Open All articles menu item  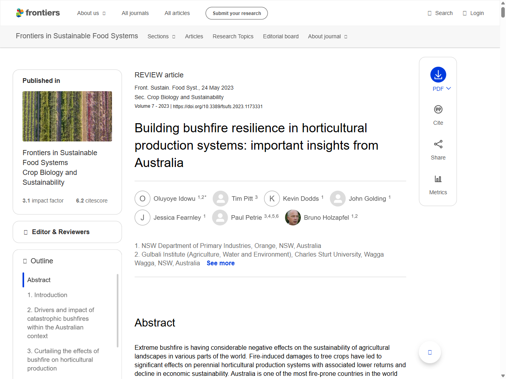[177, 13]
